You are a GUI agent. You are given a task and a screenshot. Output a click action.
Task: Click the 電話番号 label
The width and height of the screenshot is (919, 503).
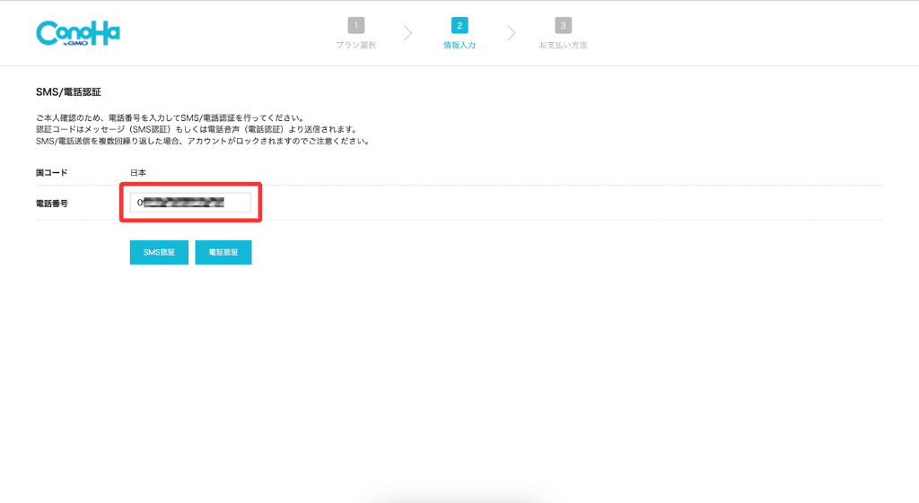click(x=51, y=204)
